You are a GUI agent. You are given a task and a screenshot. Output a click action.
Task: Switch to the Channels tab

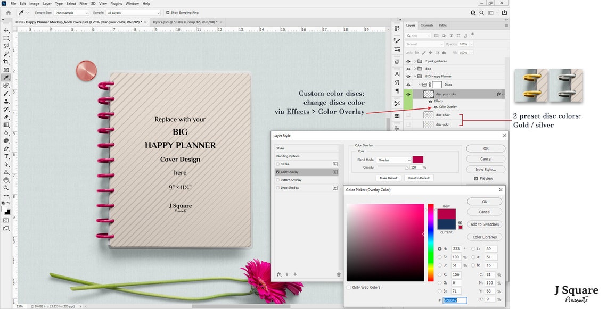pyautogui.click(x=427, y=26)
